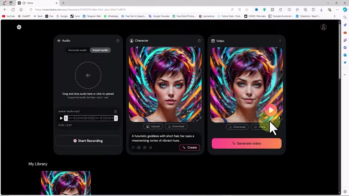Open YouTube bookmark
Screen dimensions: 349x196
click(x=9, y=16)
